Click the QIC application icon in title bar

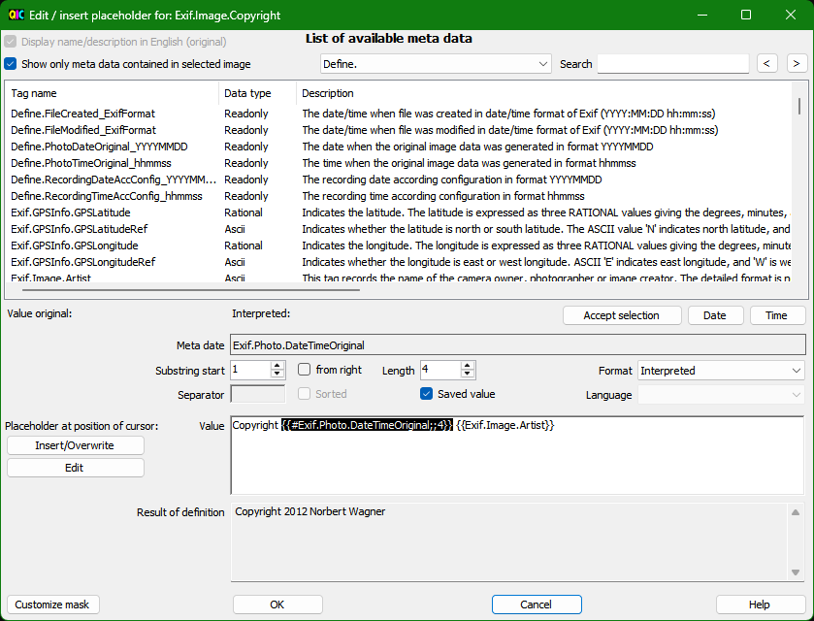(16, 15)
